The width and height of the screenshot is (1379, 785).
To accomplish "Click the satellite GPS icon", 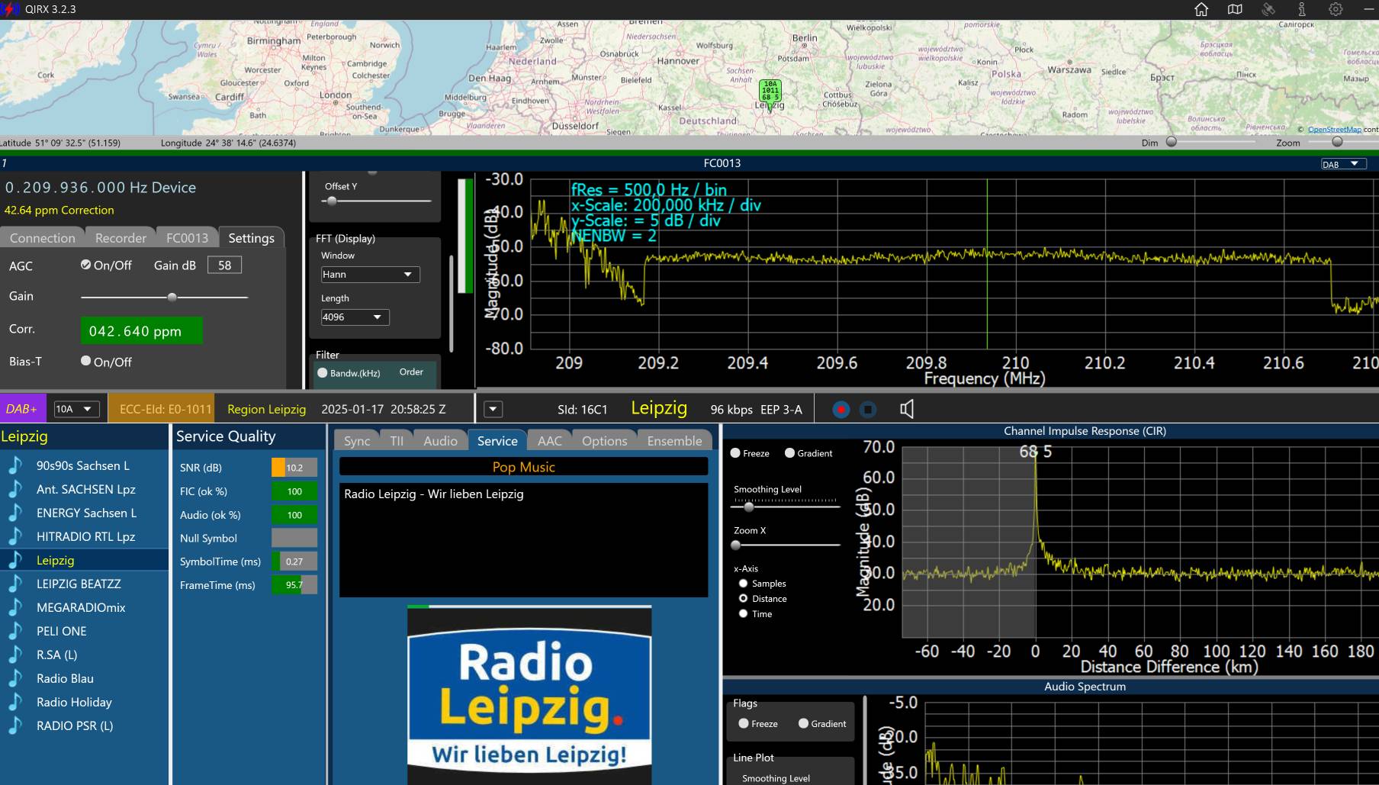I will pyautogui.click(x=1268, y=9).
